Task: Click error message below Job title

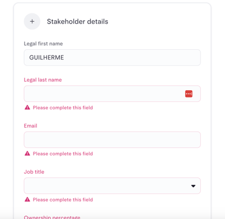Action: [x=63, y=199]
